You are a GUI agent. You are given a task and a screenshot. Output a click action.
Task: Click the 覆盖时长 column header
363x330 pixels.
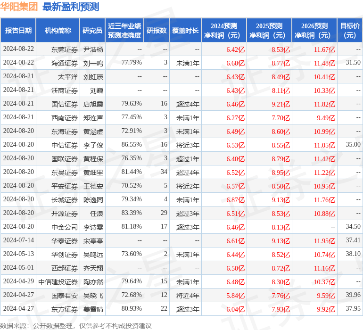click(x=185, y=30)
